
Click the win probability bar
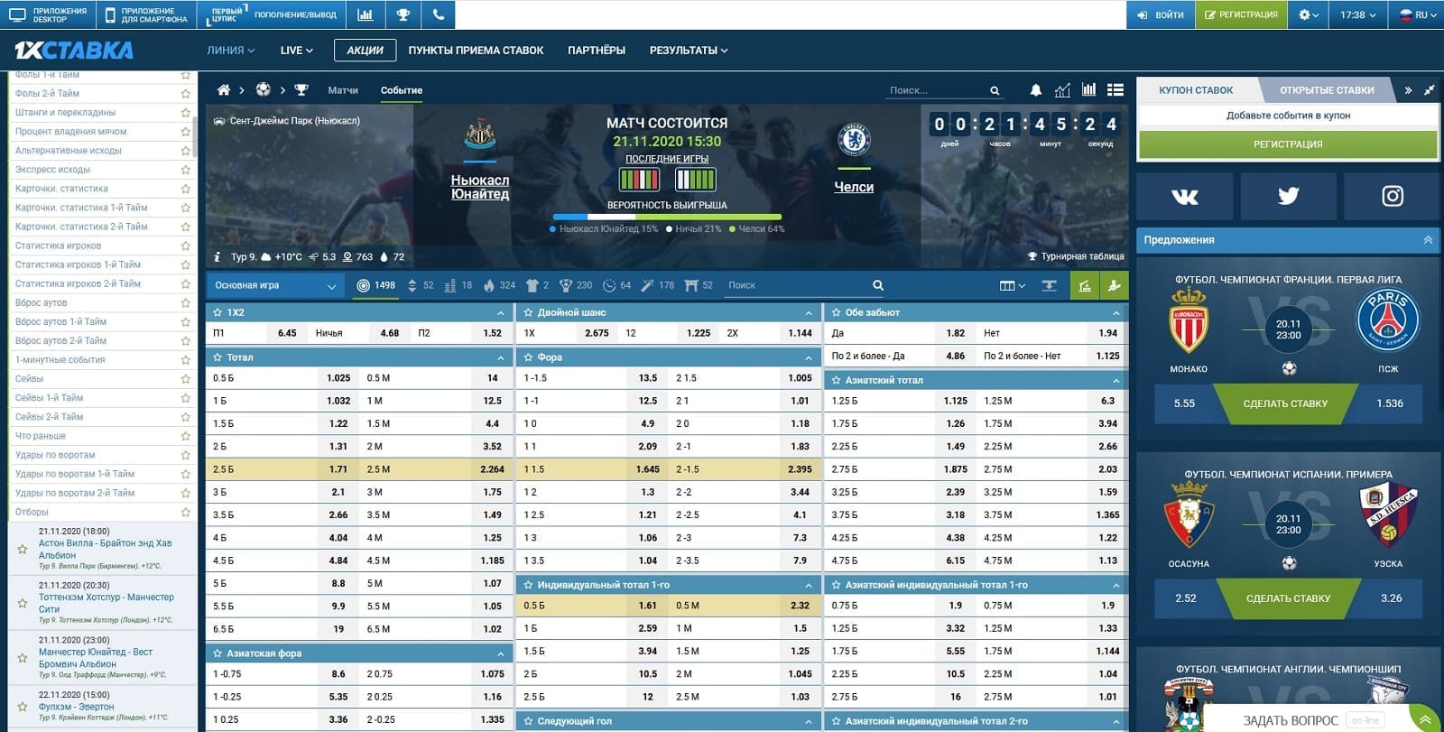coord(667,217)
